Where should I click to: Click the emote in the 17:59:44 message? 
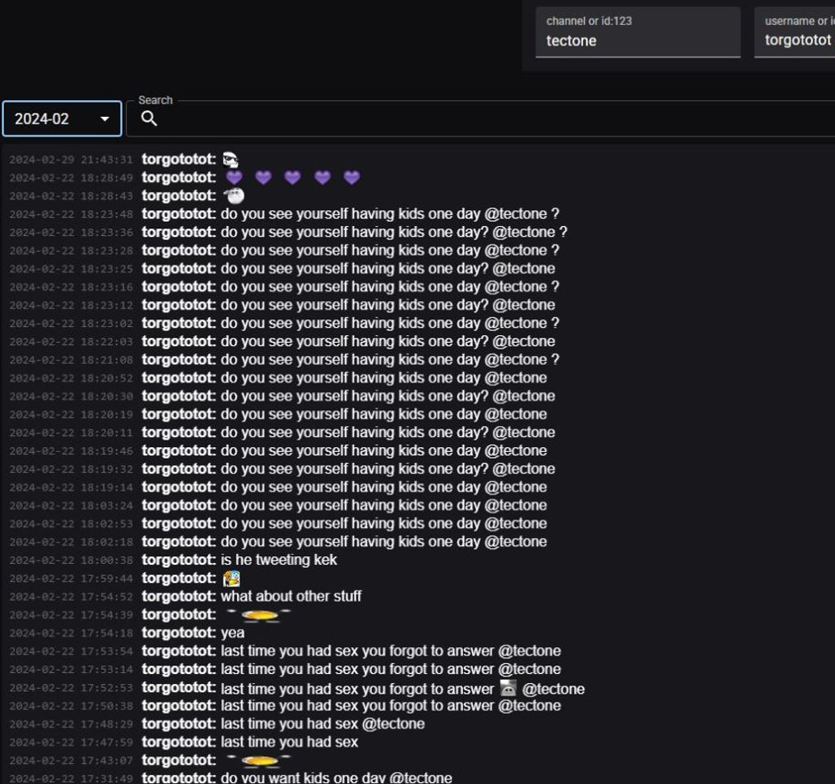coord(231,579)
